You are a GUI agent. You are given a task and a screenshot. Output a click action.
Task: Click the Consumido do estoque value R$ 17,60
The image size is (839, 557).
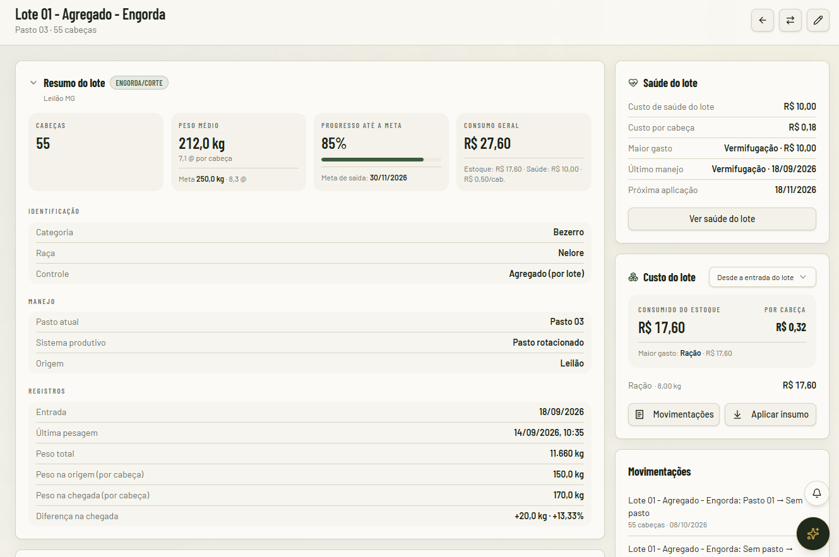point(662,328)
